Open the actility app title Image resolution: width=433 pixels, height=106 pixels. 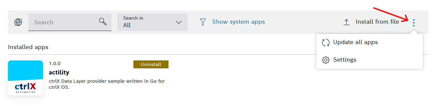[x=59, y=72]
